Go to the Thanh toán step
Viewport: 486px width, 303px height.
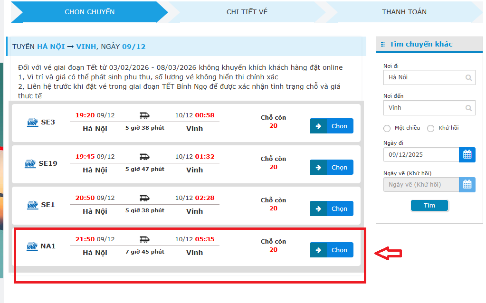(x=404, y=12)
